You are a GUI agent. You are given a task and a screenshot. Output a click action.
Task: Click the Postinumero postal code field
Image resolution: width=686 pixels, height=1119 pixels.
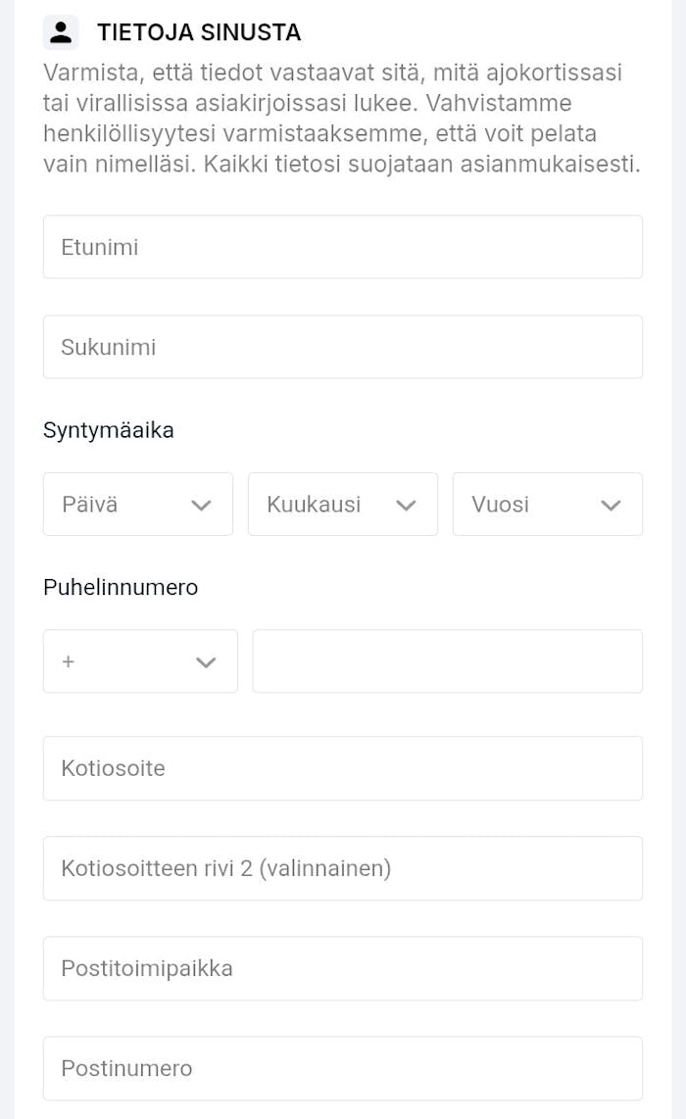coord(343,1068)
